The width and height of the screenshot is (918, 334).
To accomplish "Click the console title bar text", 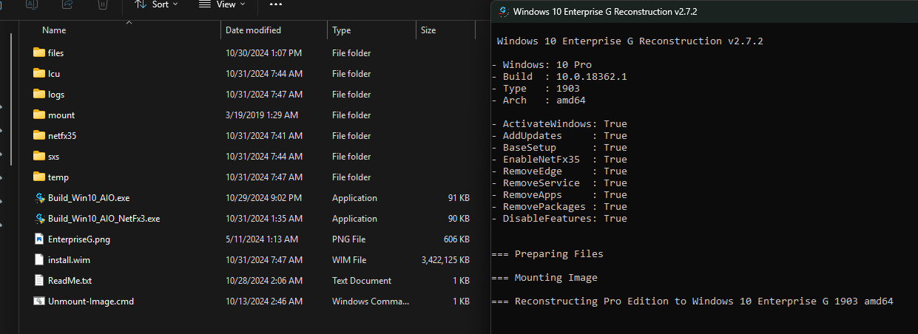I will coord(605,12).
